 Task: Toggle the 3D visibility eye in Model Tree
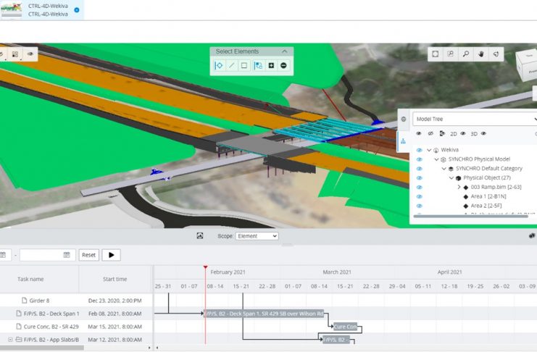[483, 134]
